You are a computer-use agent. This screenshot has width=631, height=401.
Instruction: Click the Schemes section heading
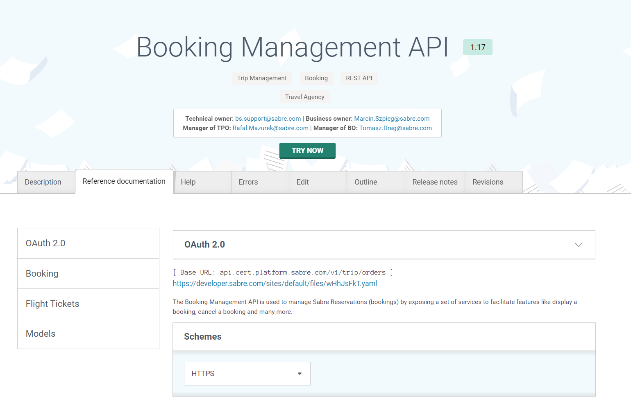(203, 337)
